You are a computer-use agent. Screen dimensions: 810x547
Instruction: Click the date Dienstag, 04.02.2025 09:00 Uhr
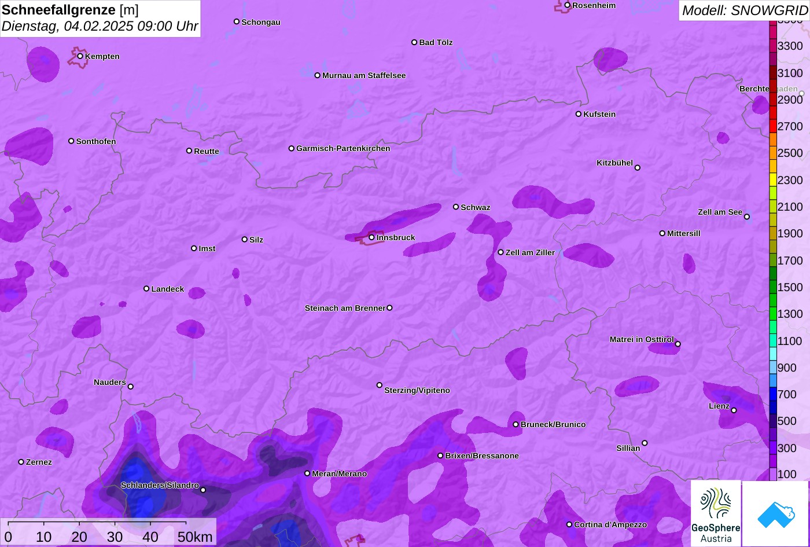point(100,26)
